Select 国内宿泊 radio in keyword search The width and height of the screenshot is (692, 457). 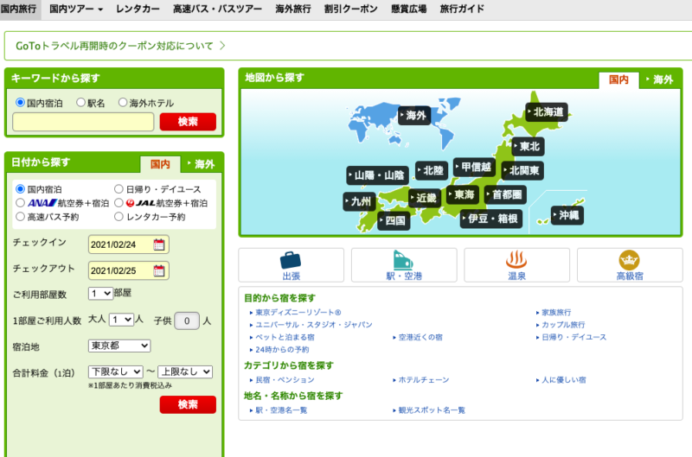tap(20, 102)
